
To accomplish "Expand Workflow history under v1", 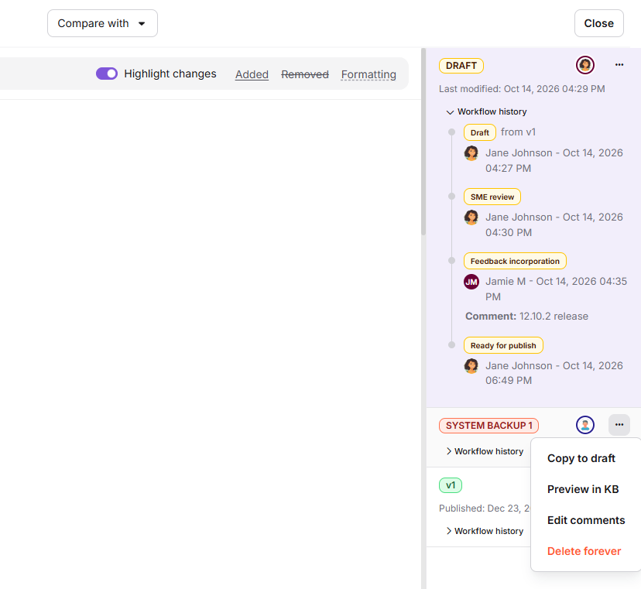I will tap(485, 531).
